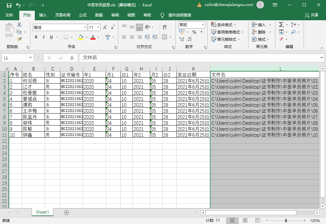Align text right
326x224 pixels.
click(x=139, y=37)
